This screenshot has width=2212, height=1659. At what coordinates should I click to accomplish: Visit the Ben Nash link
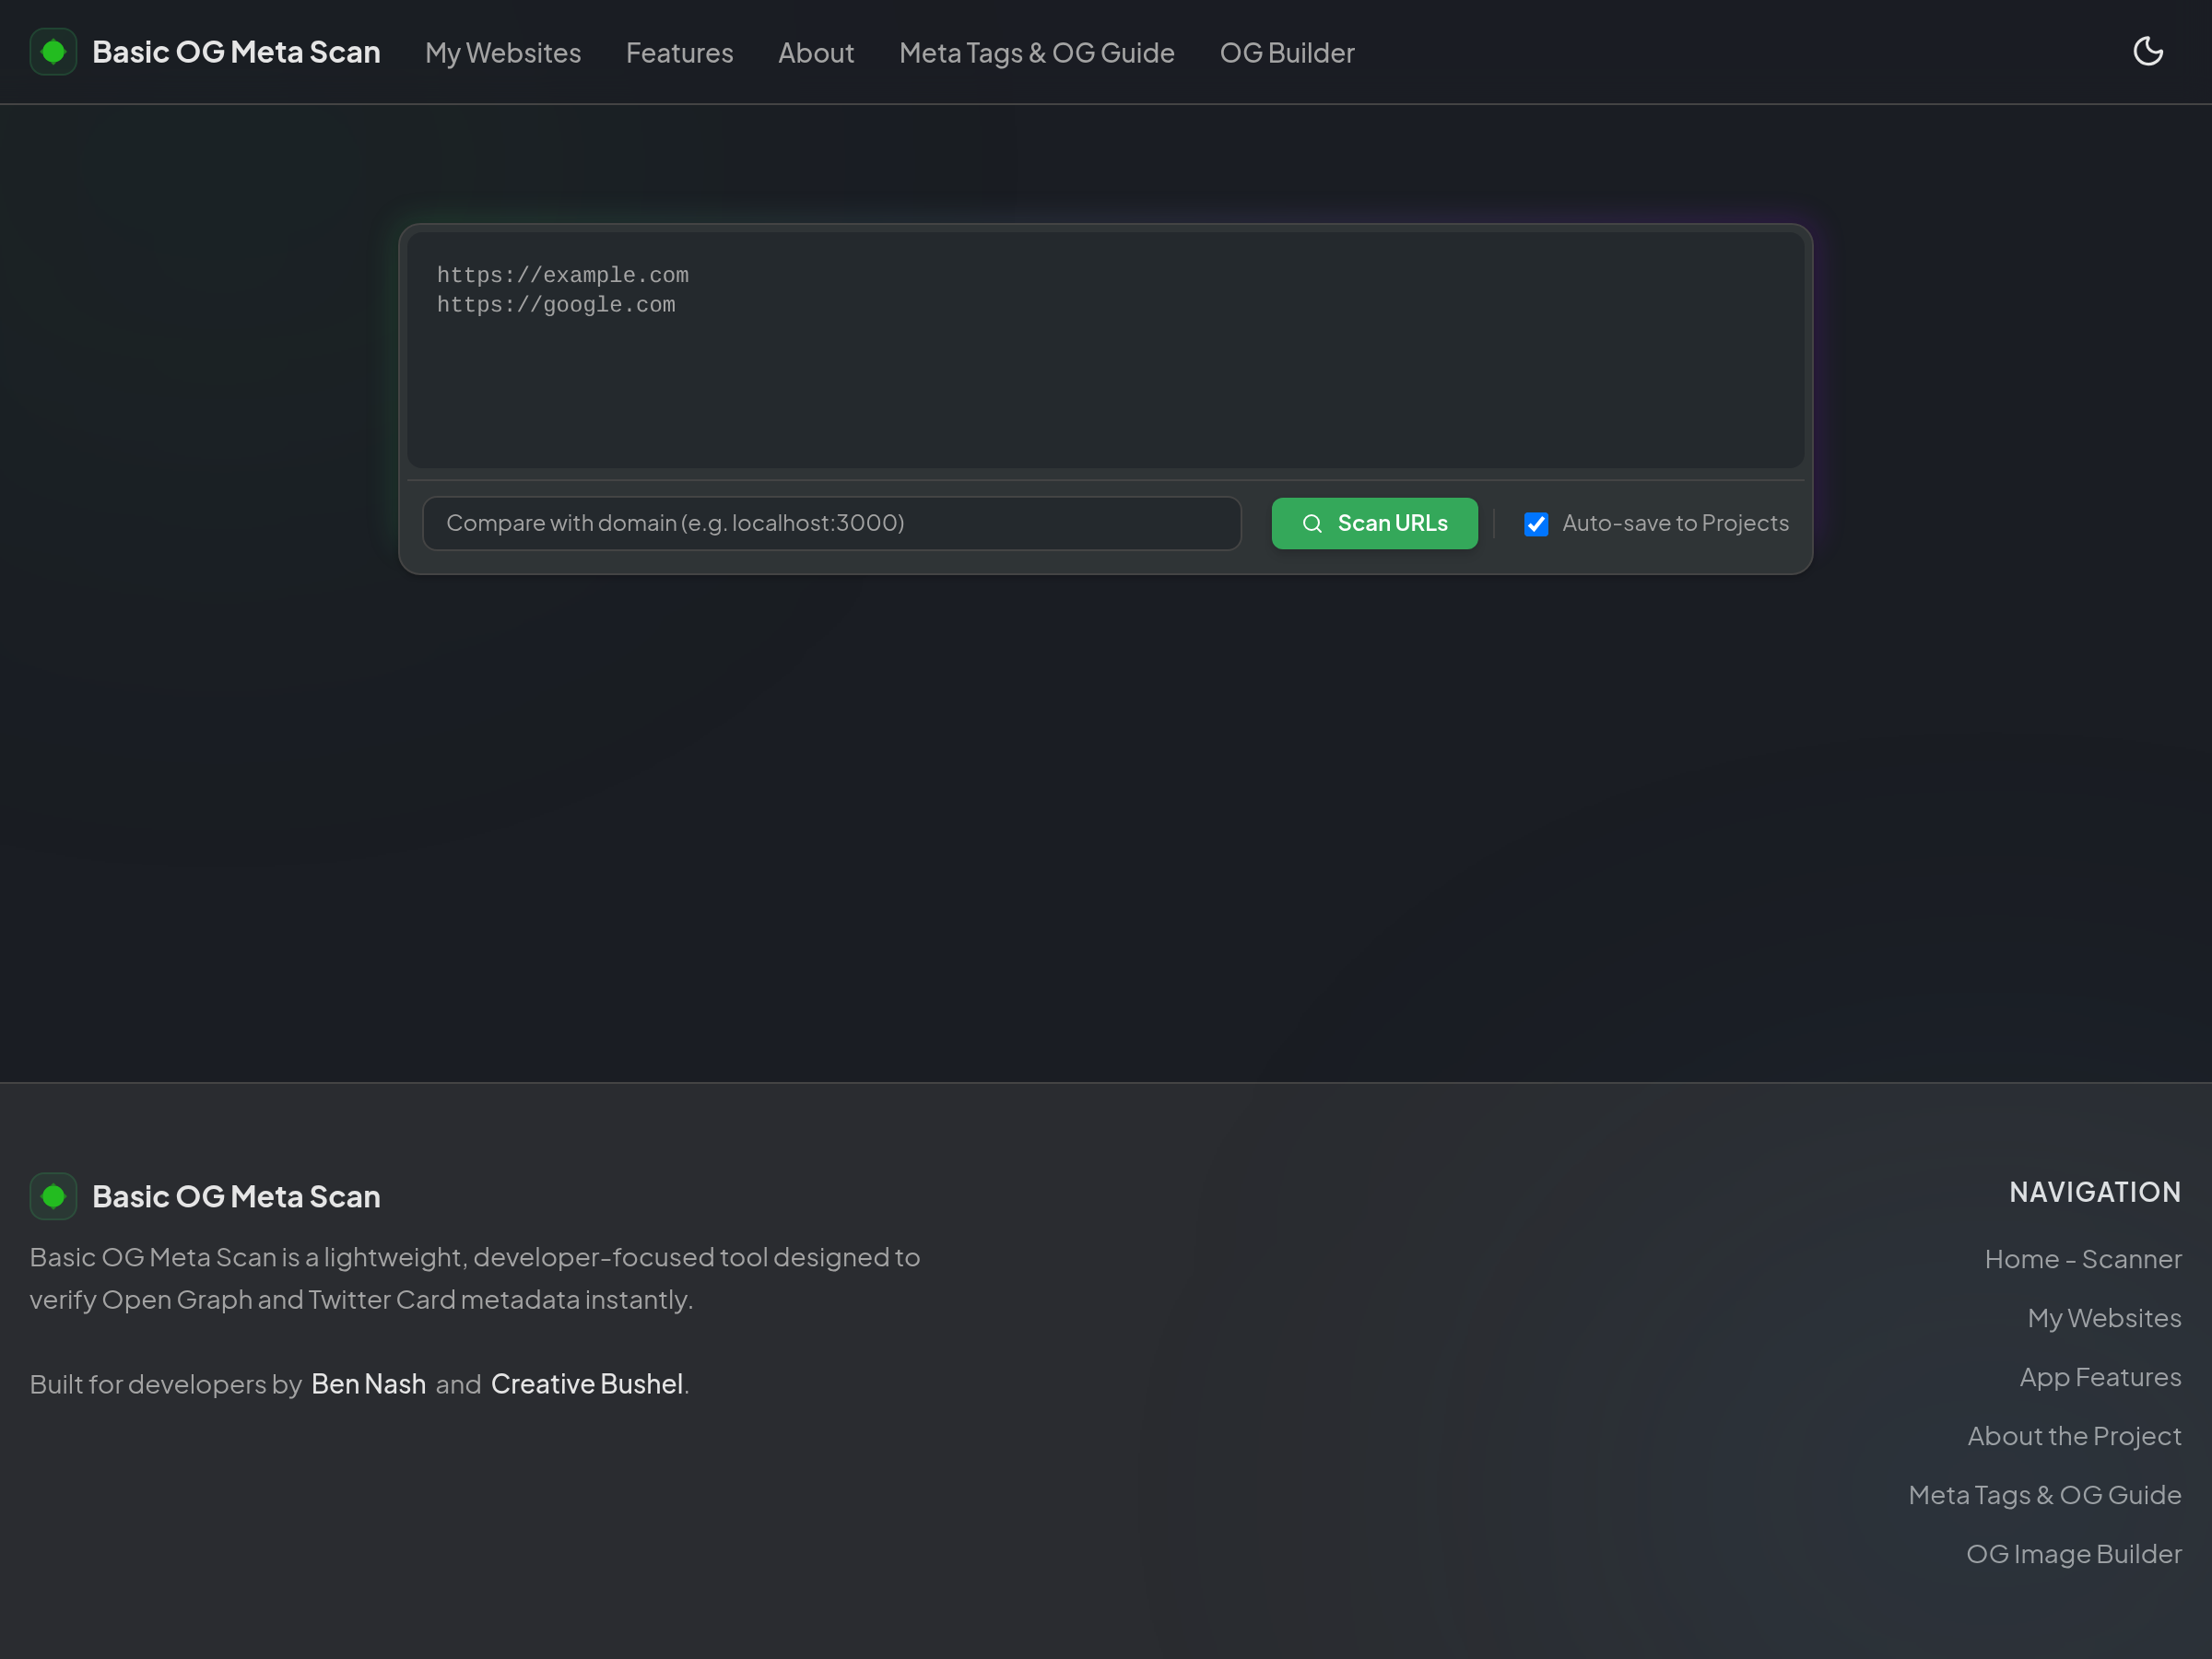tap(368, 1384)
